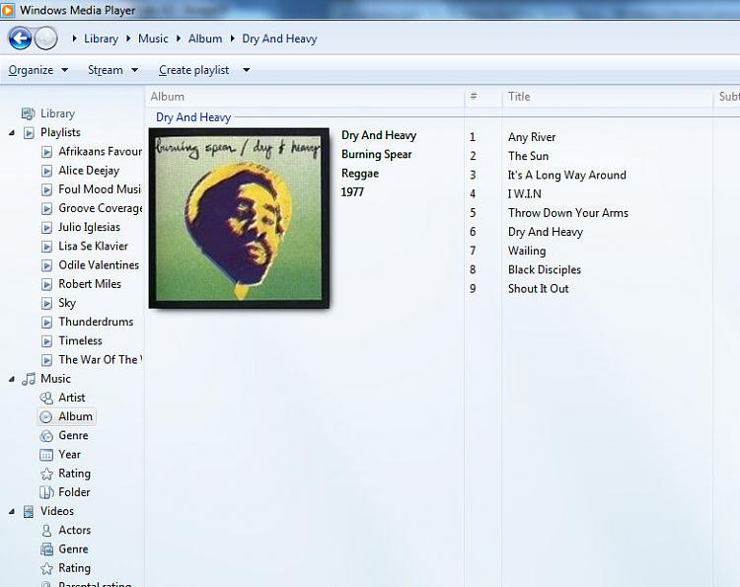Click the 1977 release year
Image resolution: width=740 pixels, height=587 pixels.
coord(352,192)
